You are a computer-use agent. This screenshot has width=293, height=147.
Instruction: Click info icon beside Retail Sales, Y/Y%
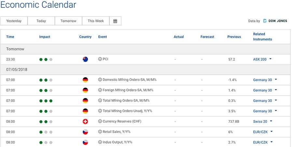[x=100, y=132]
